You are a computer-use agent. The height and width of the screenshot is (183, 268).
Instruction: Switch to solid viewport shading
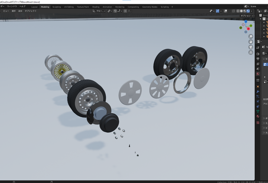click(241, 11)
